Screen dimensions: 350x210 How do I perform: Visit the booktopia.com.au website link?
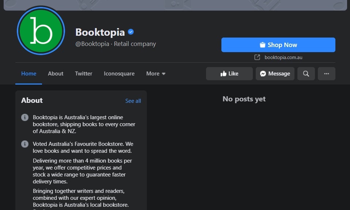tap(283, 57)
